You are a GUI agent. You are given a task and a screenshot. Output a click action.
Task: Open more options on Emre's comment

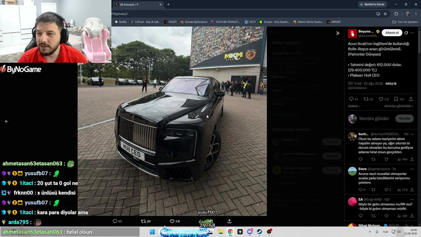click(x=412, y=169)
